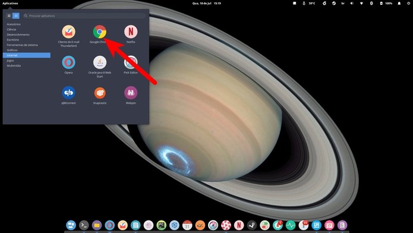The image size is (413, 233).
Task: Open the system monitor pulse icon in the dock
Action: pos(291,225)
